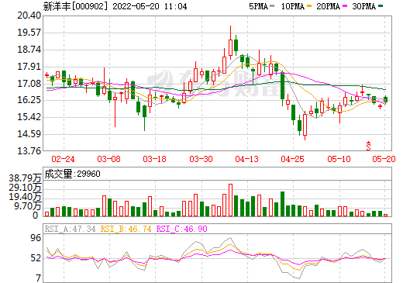Select the 04-13 date label
This screenshot has width=403, height=283.
point(246,159)
